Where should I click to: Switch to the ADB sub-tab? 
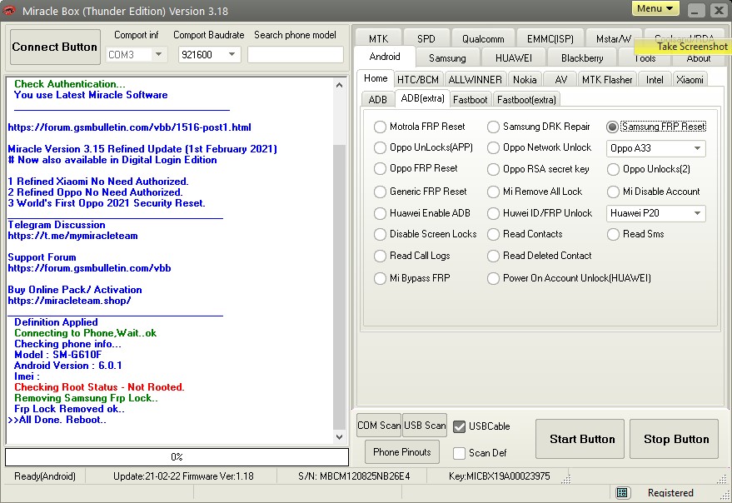click(378, 99)
